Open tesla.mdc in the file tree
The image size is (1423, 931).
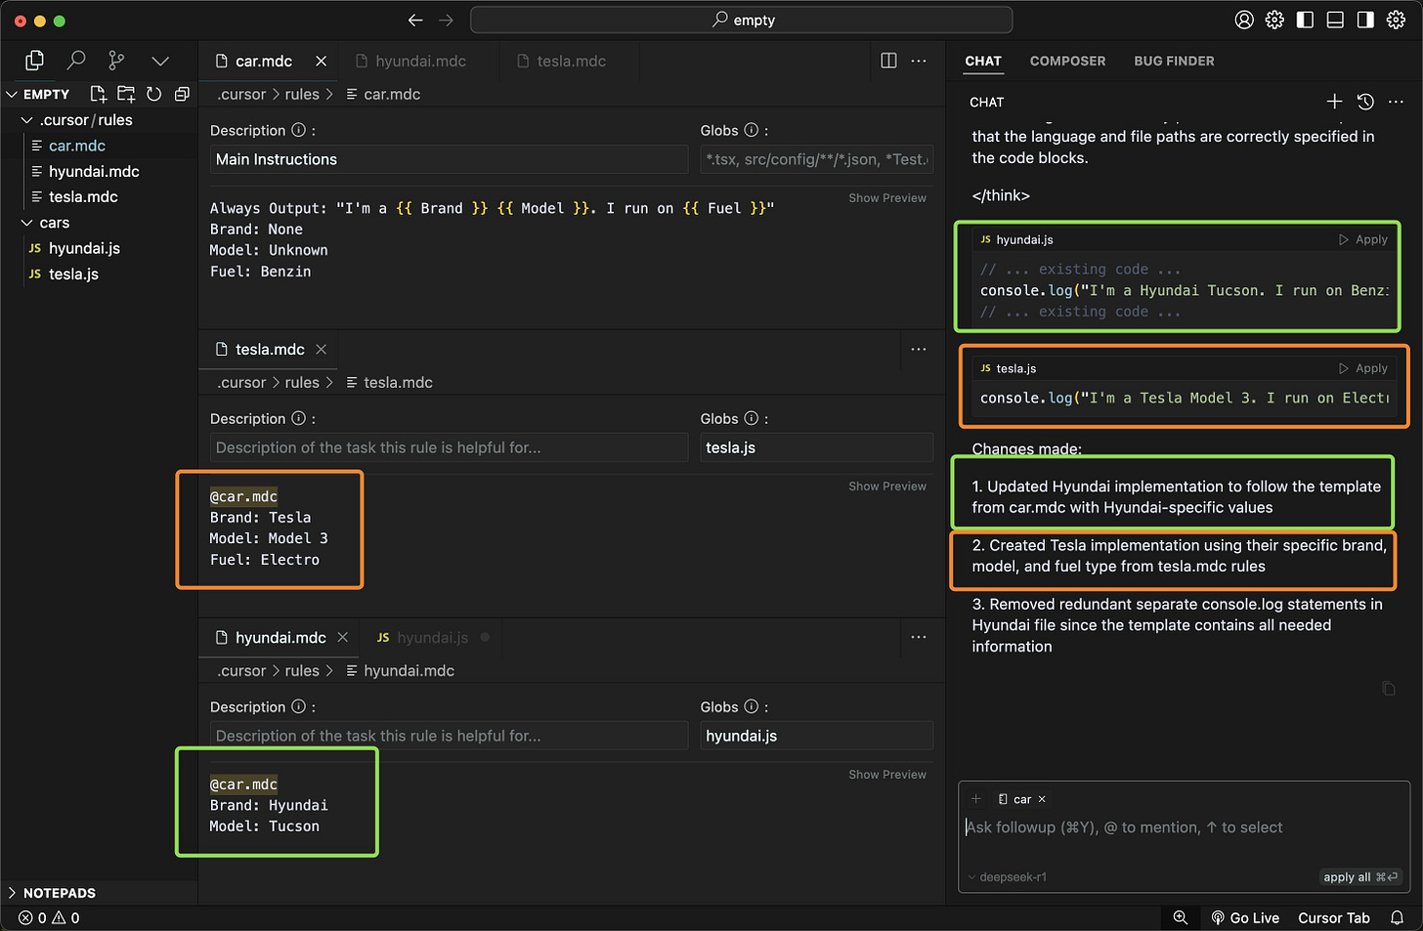83,196
